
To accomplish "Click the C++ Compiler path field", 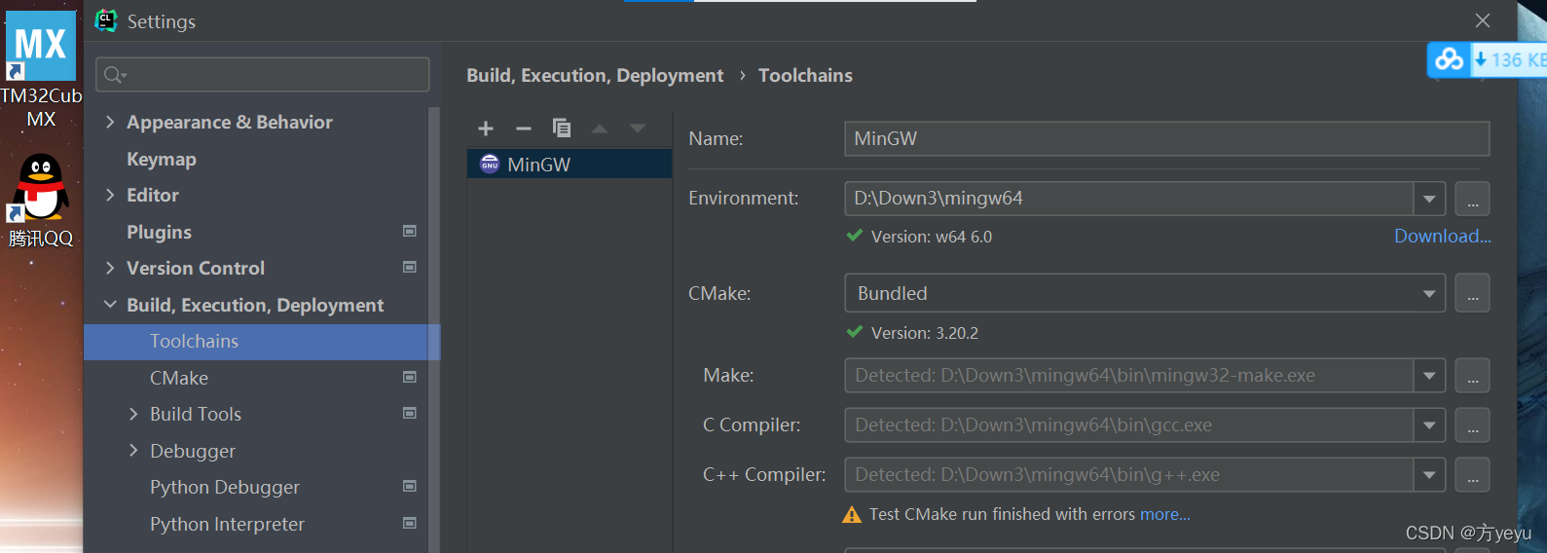I will tap(1129, 475).
